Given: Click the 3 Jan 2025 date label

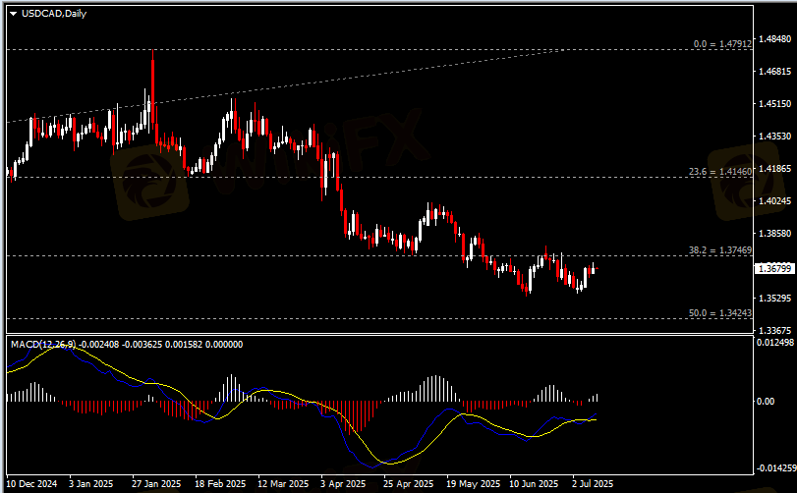Looking at the screenshot, I should click(91, 484).
